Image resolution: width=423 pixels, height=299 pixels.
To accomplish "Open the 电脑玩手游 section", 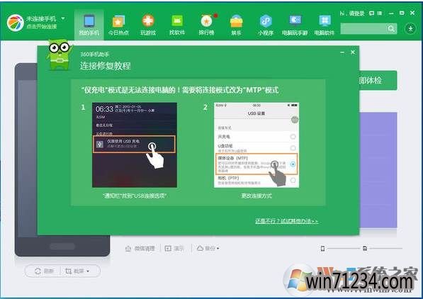I will click(x=295, y=25).
